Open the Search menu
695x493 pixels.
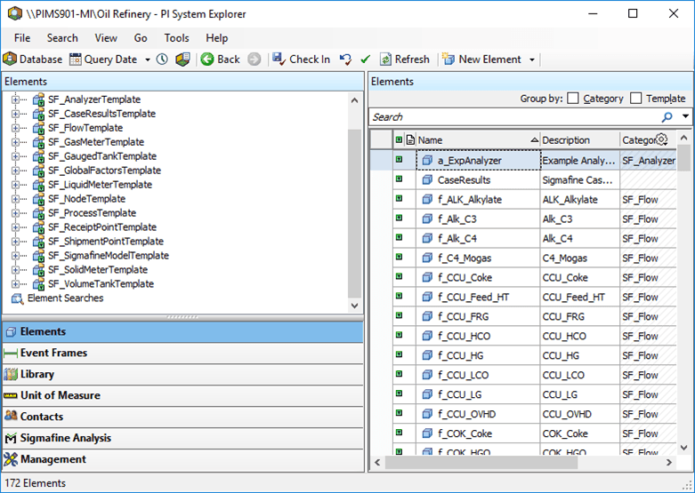coord(62,38)
